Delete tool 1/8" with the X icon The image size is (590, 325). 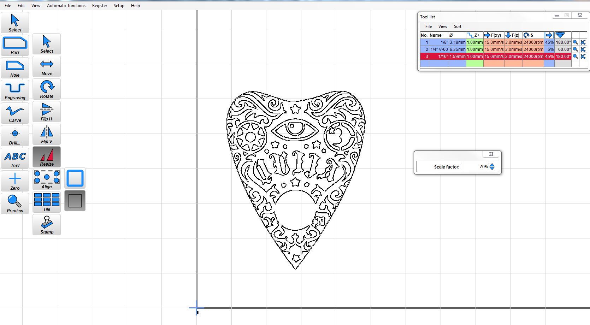[583, 42]
